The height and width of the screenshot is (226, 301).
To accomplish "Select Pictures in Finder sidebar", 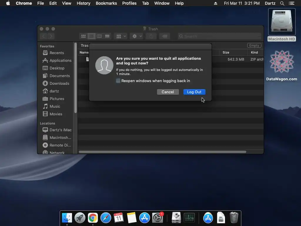I will click(53, 99).
